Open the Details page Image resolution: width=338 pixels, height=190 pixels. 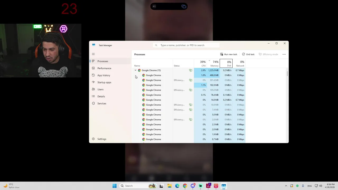[110, 96]
